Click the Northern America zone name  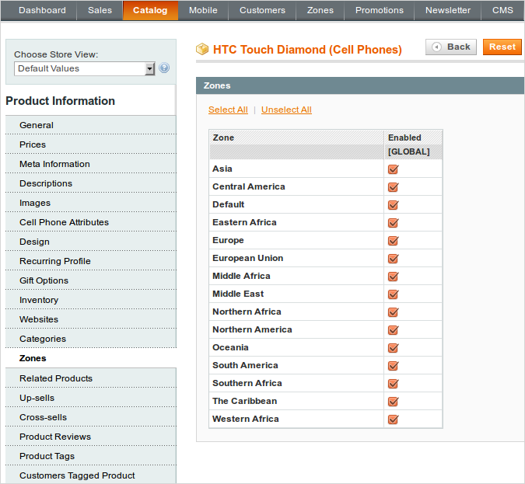(x=252, y=329)
